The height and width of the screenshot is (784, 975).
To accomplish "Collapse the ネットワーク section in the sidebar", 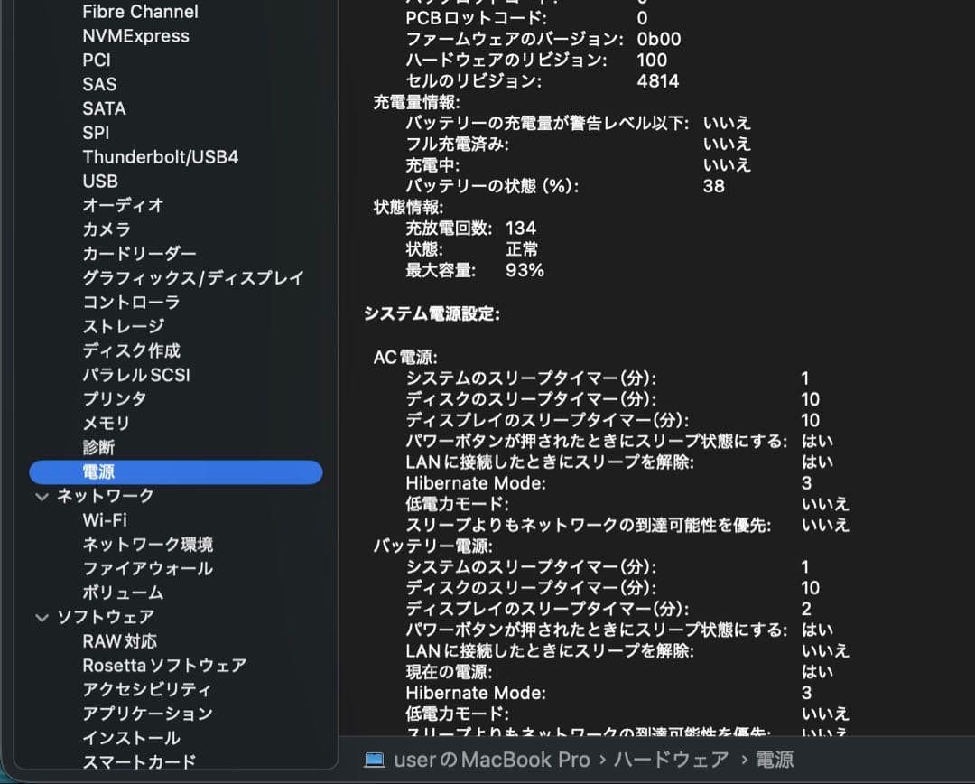I will [x=42, y=495].
